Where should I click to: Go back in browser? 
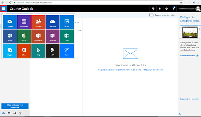pos(3,2)
